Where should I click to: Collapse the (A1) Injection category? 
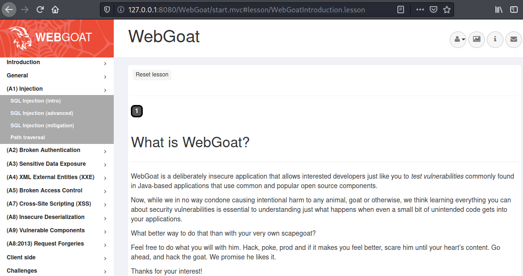(x=57, y=89)
